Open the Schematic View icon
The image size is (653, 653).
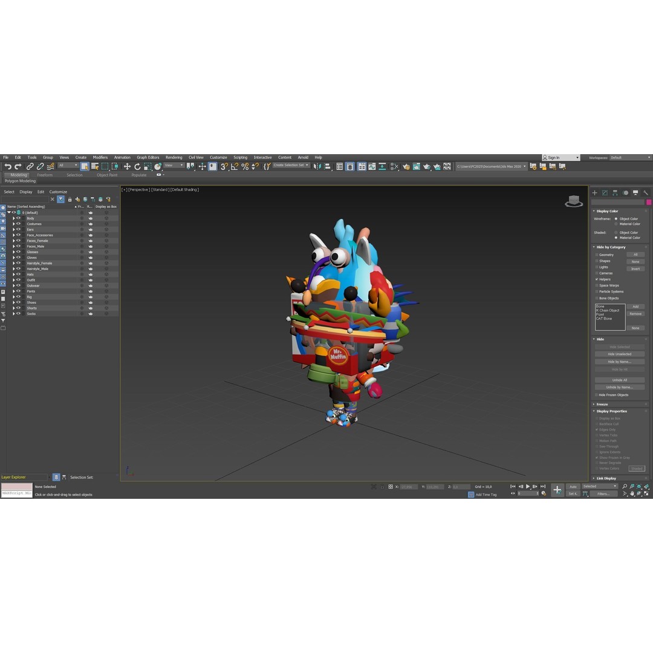click(382, 167)
